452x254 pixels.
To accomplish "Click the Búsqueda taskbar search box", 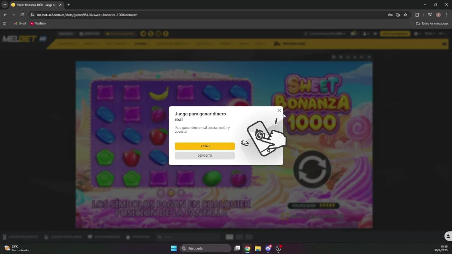I will (x=206, y=248).
